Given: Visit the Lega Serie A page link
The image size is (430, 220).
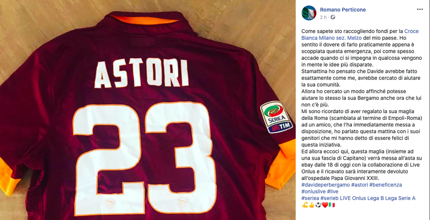Looking at the screenshot, I should 399,198.
